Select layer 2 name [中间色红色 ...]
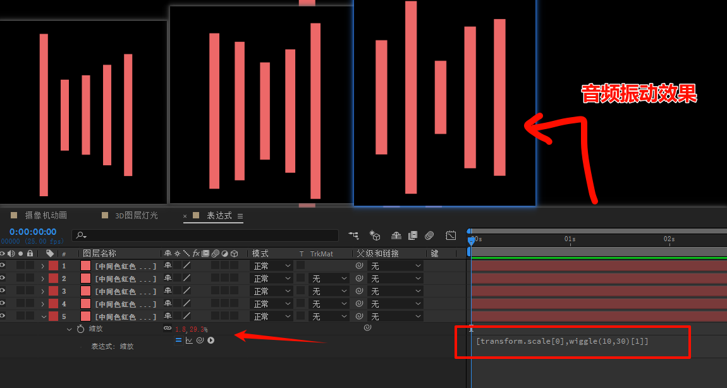 pos(126,278)
